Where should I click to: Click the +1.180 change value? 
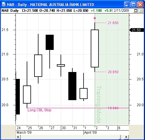coord(96,11)
